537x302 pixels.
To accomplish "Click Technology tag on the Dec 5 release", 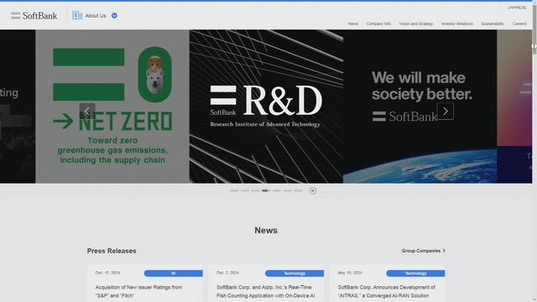I will (x=295, y=273).
